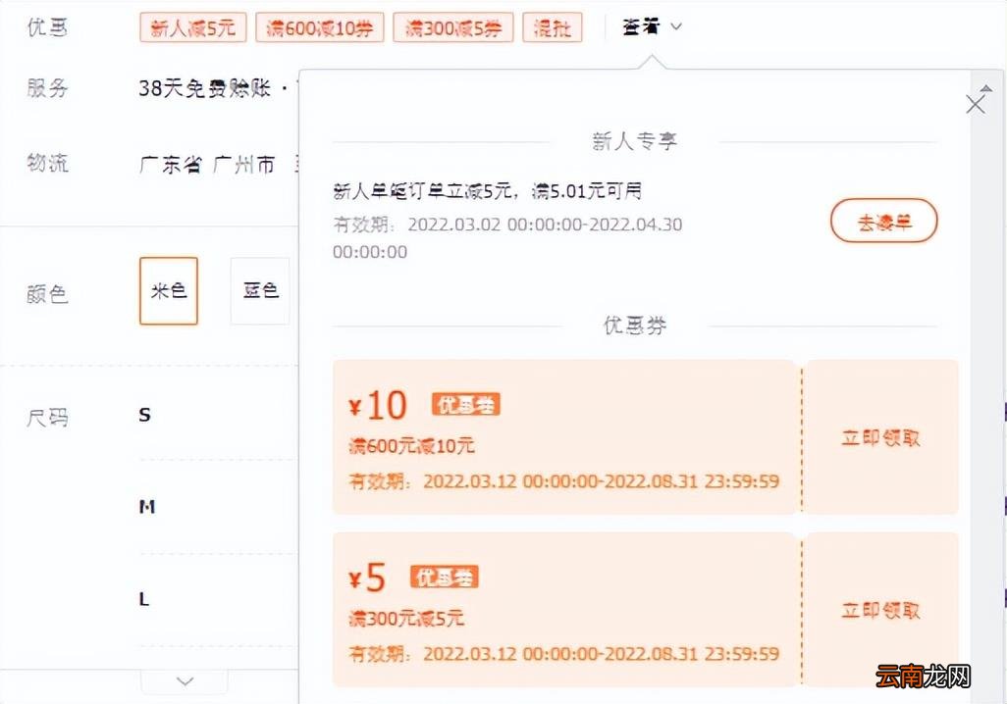Select size M row

[x=218, y=507]
